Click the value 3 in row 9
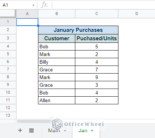 pyautogui.click(x=97, y=85)
